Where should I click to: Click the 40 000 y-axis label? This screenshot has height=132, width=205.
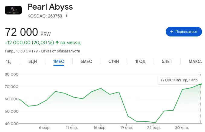pyautogui.click(x=11, y=124)
